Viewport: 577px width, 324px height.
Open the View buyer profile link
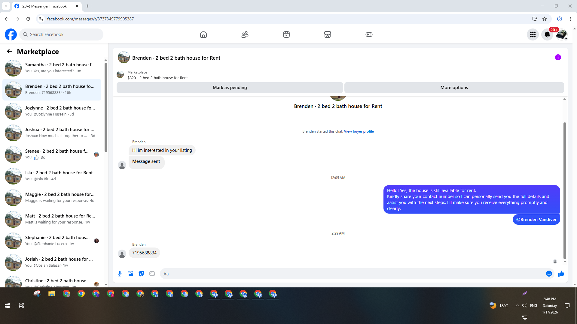[359, 131]
